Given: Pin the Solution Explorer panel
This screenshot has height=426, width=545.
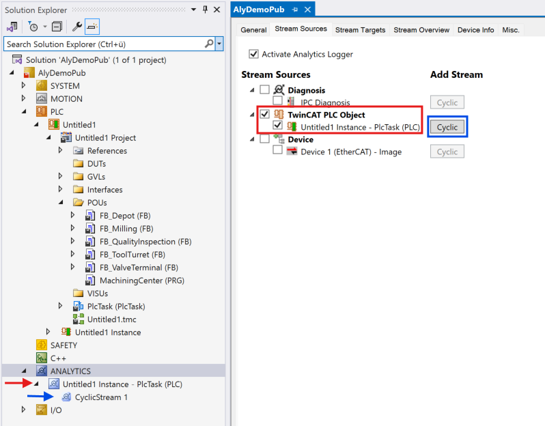Looking at the screenshot, I should (205, 10).
